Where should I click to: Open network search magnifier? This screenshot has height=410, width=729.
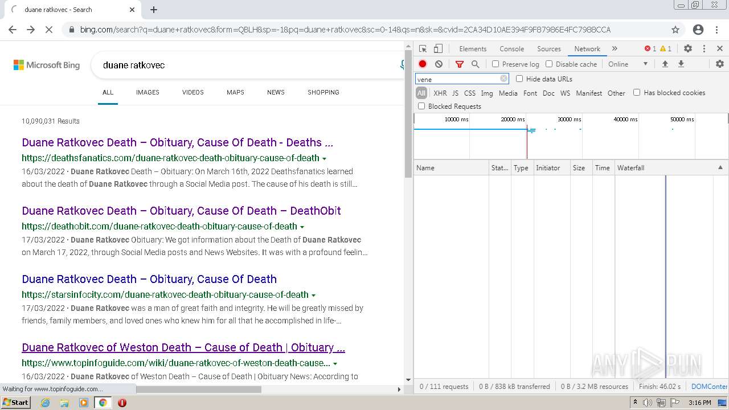[476, 64]
